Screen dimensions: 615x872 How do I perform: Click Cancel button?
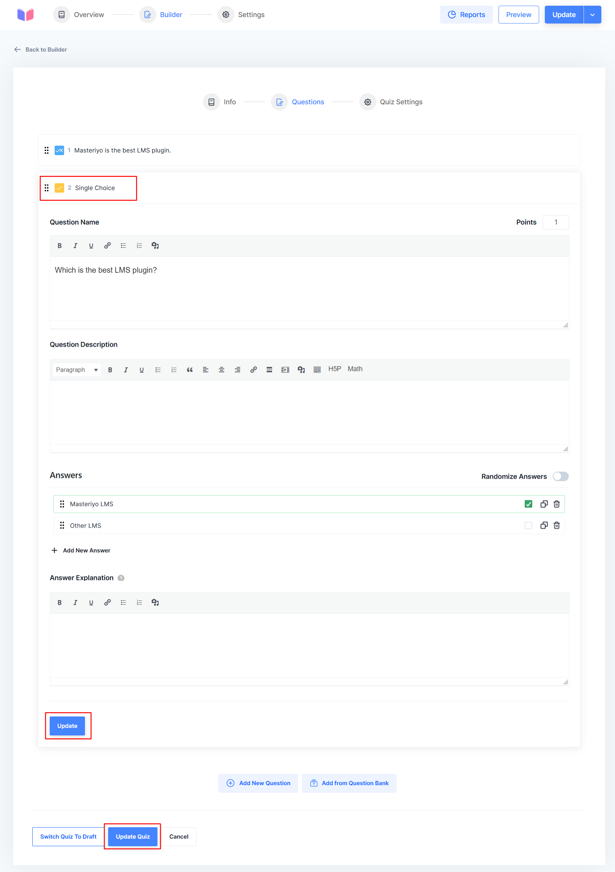179,836
